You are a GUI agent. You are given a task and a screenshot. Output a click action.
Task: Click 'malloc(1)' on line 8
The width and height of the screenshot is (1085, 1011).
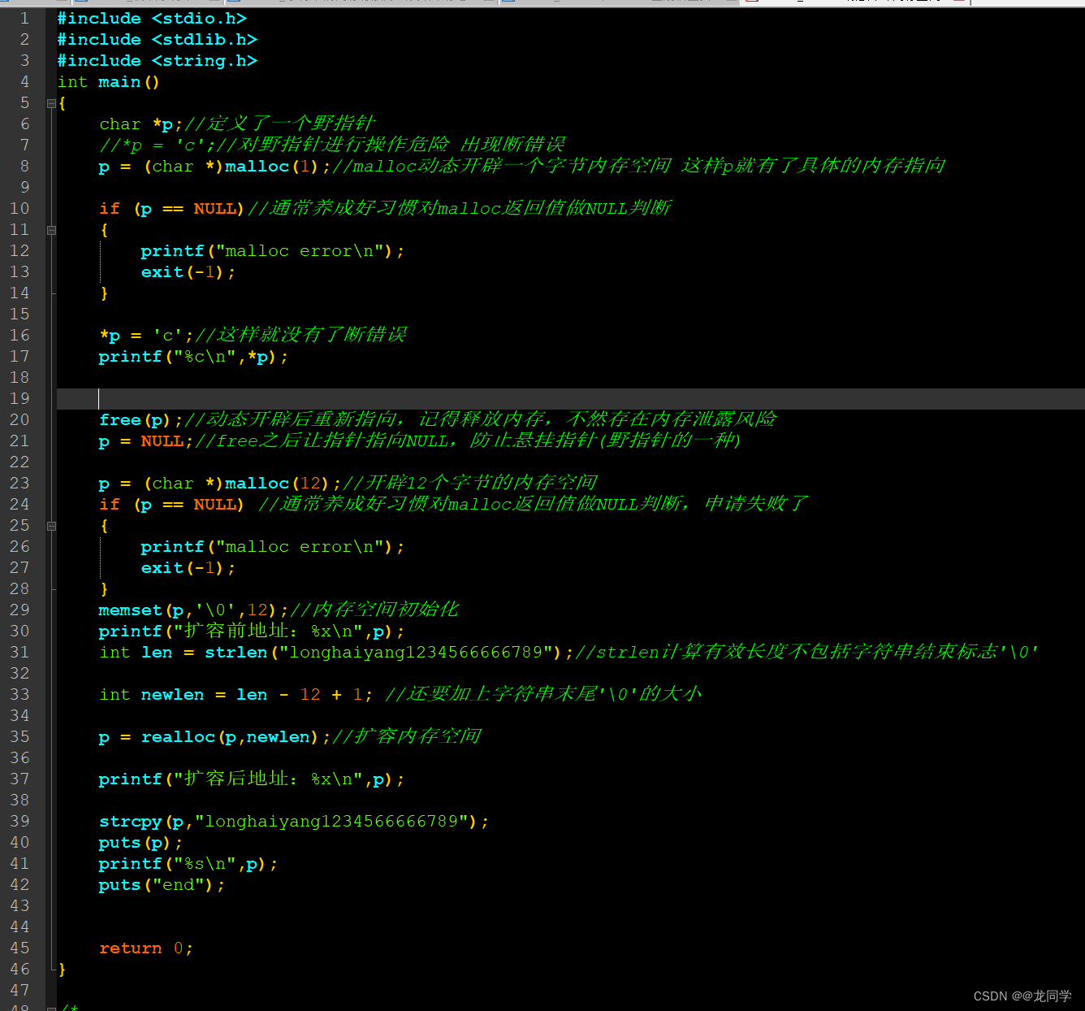point(272,166)
